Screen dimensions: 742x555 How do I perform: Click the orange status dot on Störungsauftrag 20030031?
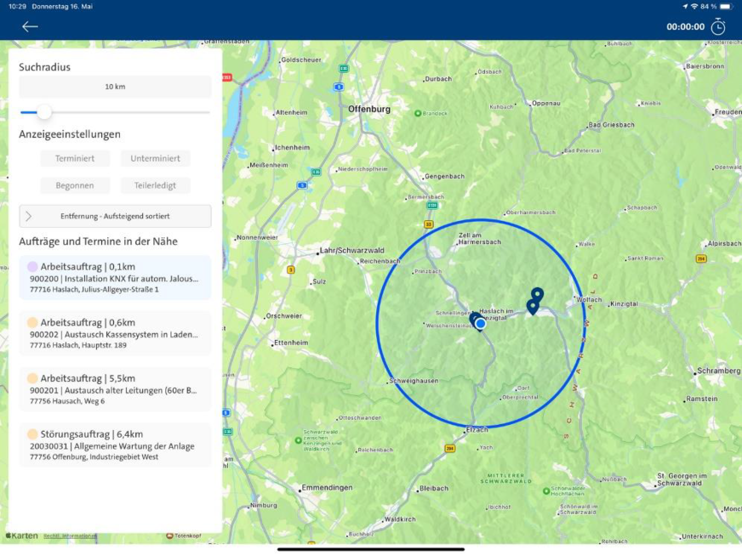click(31, 433)
